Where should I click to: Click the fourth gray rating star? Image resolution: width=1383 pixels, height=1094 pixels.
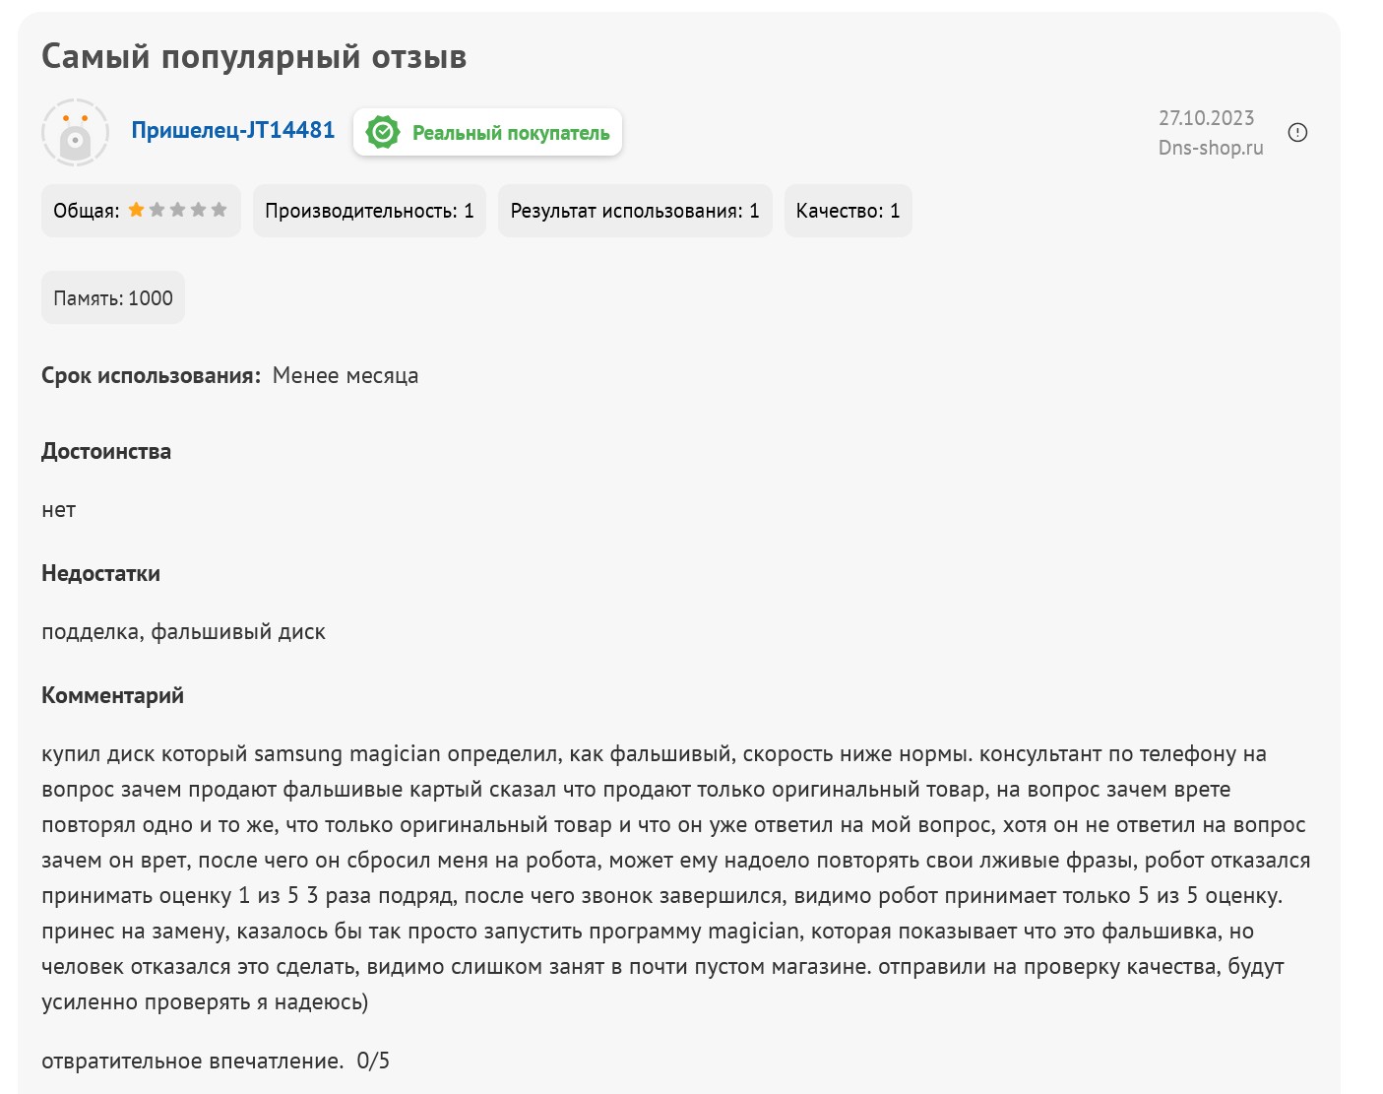(199, 210)
